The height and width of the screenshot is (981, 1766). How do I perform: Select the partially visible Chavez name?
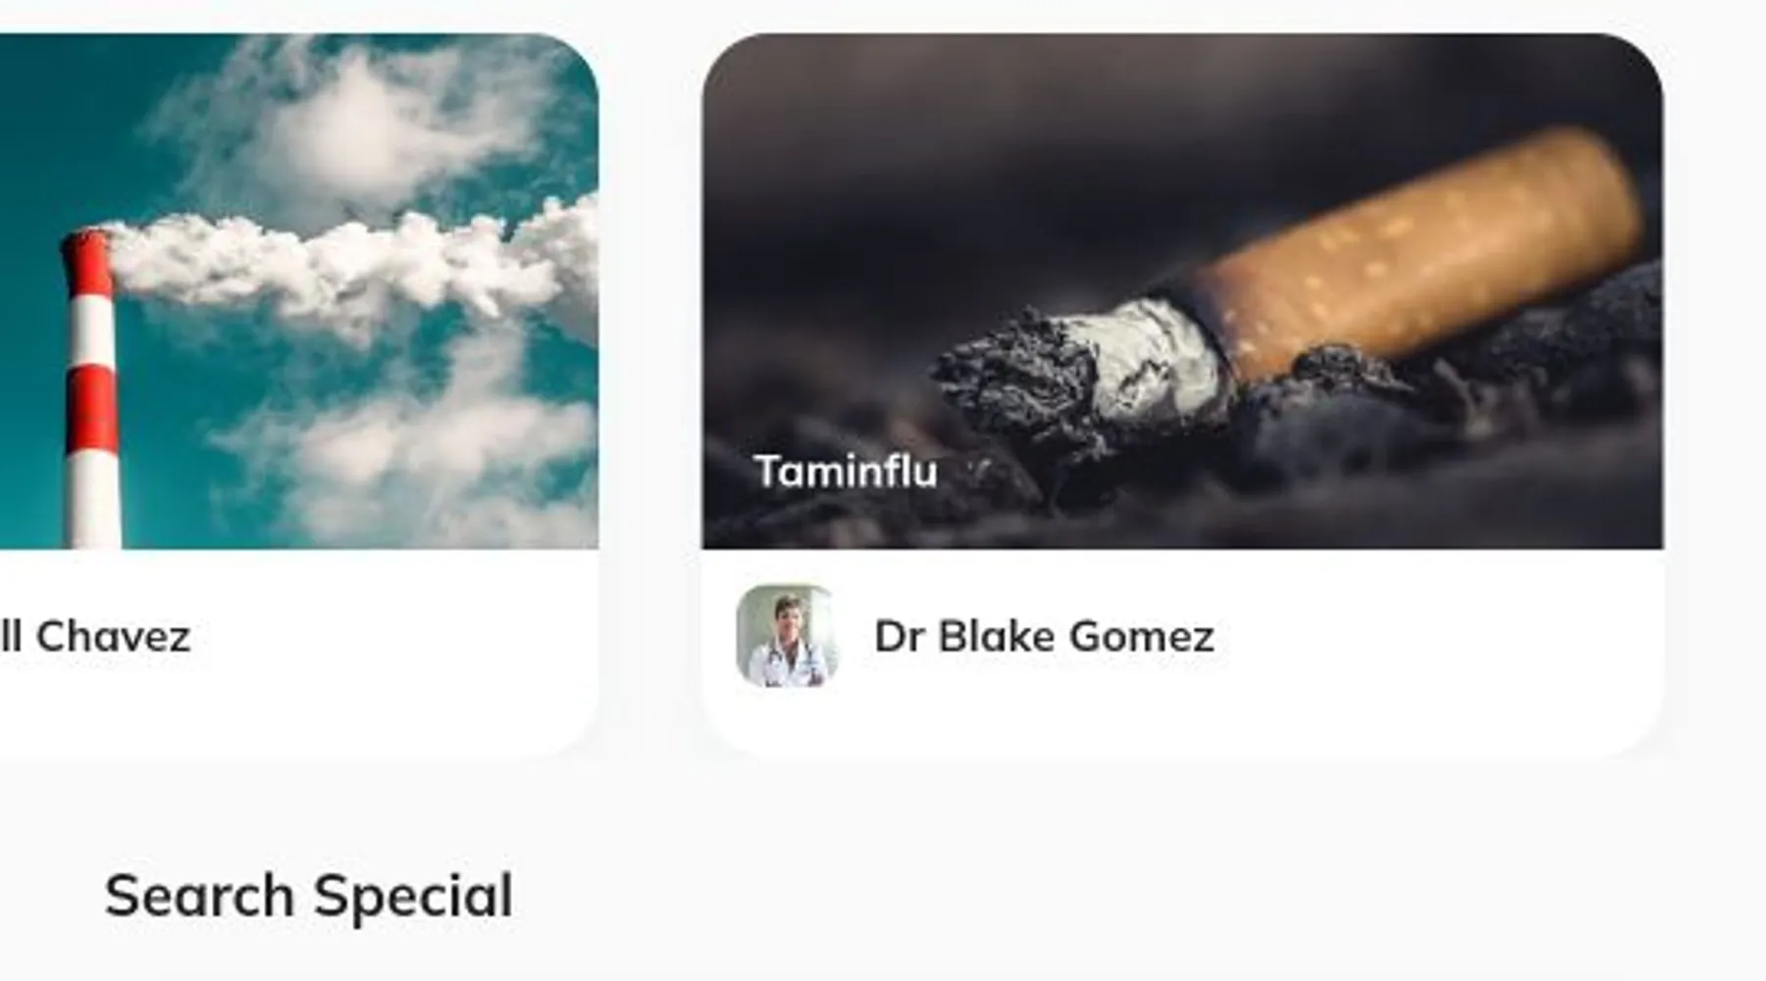tap(95, 637)
